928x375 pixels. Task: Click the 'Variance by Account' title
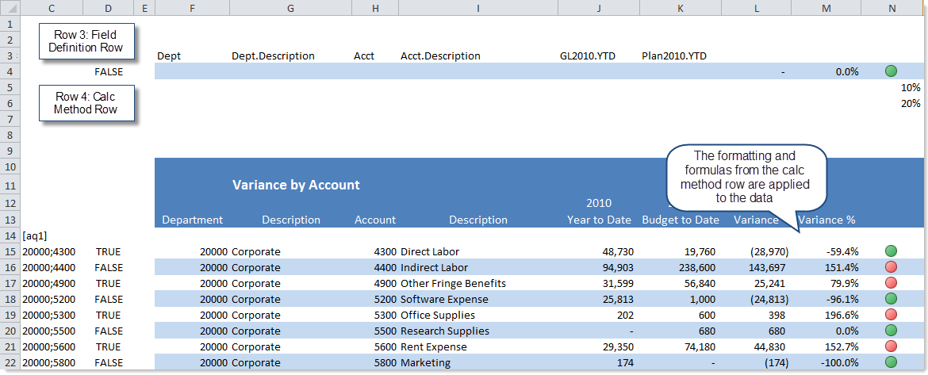[296, 185]
